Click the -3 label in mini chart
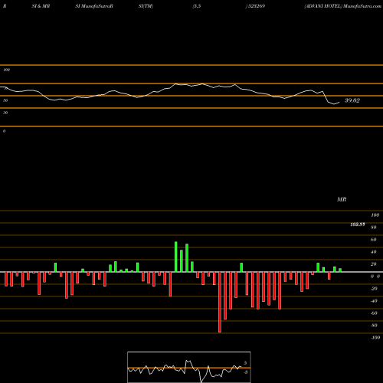 click(245, 372)
